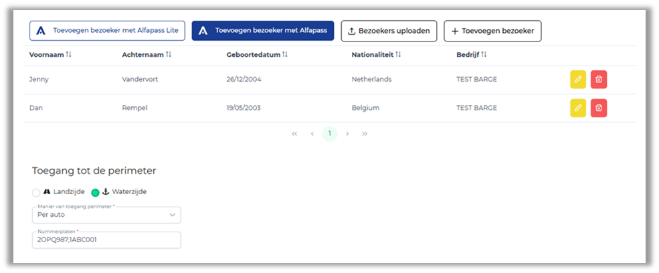Open the Manier van toegang perimeter dropdown
Viewport: 659px width, 273px height.
pos(106,215)
